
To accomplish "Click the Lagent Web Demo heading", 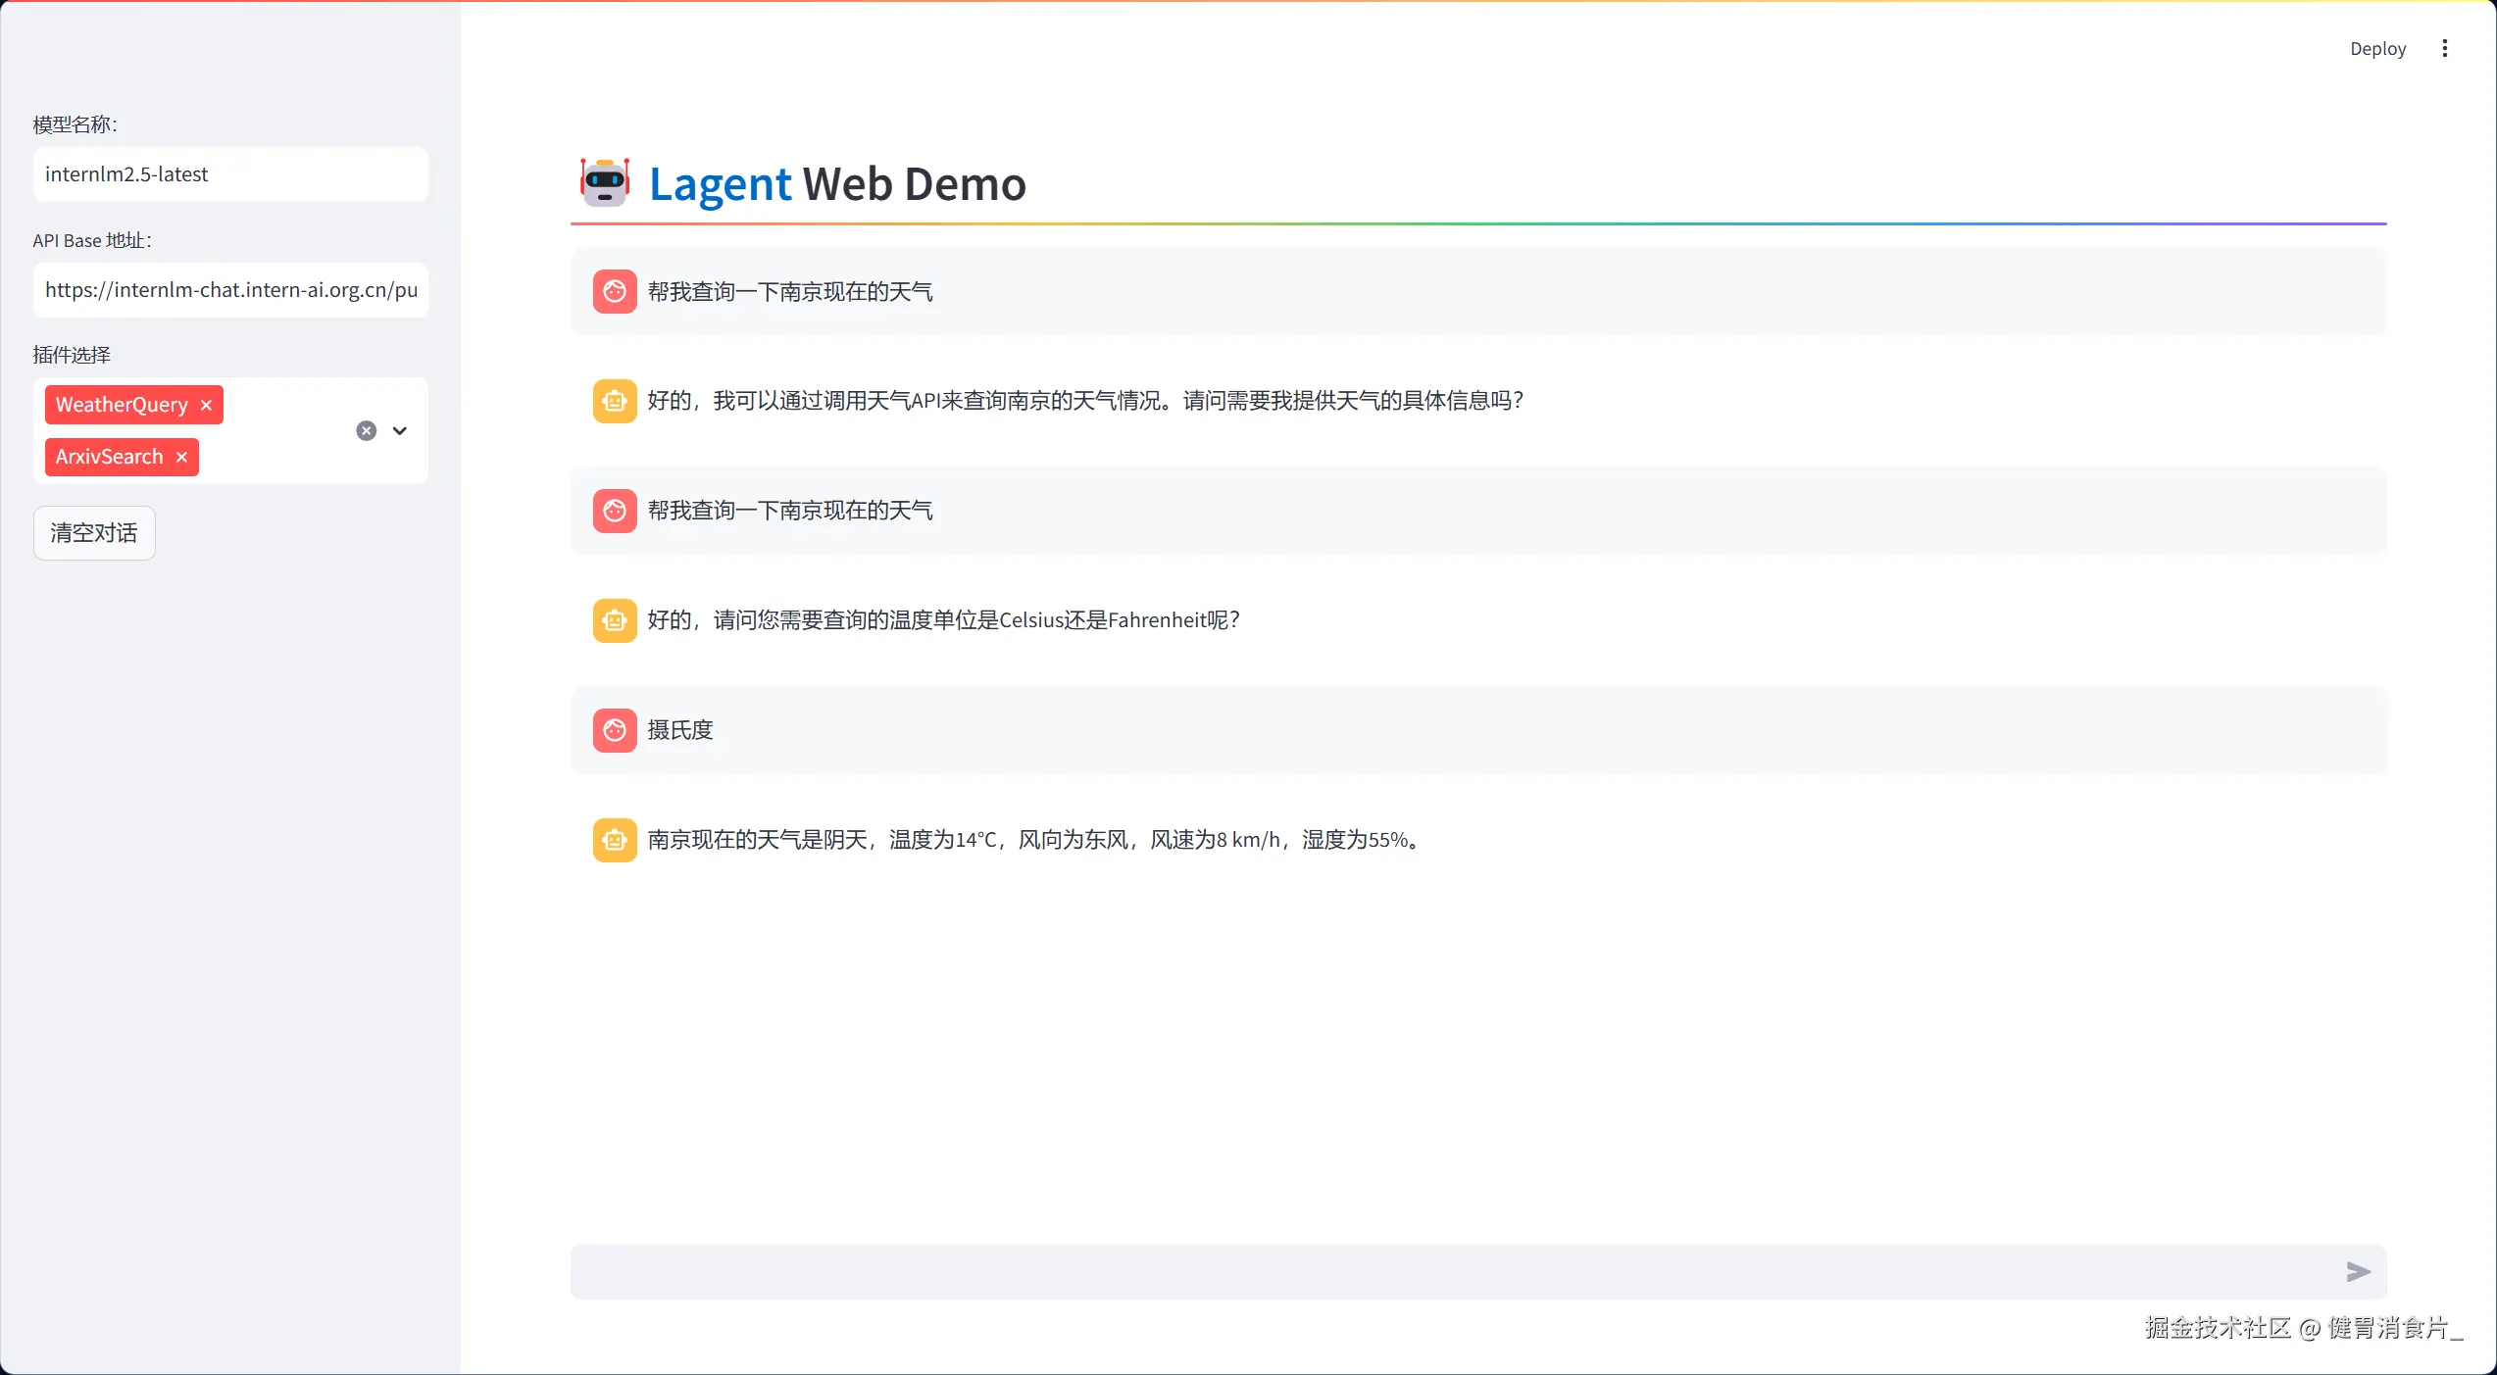I will 837,184.
